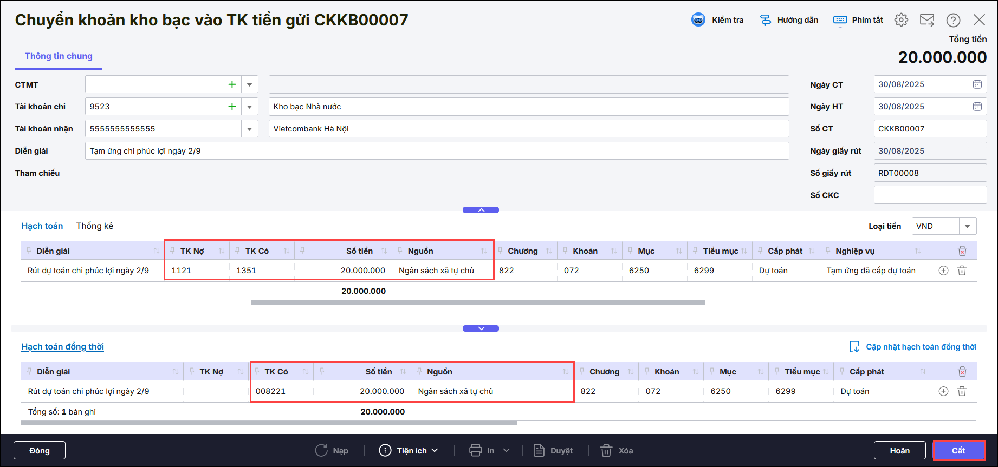Select the Thông tin chung tab
The image size is (998, 467).
(59, 56)
